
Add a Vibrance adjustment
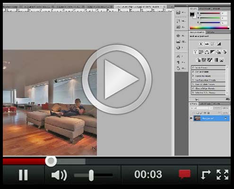click(x=195, y=52)
